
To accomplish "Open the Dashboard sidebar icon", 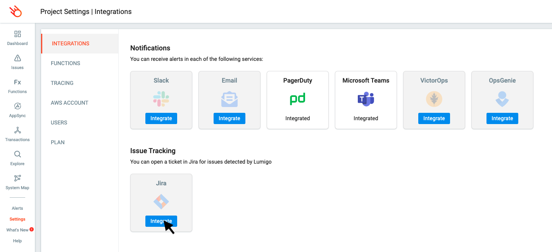I will (x=17, y=34).
